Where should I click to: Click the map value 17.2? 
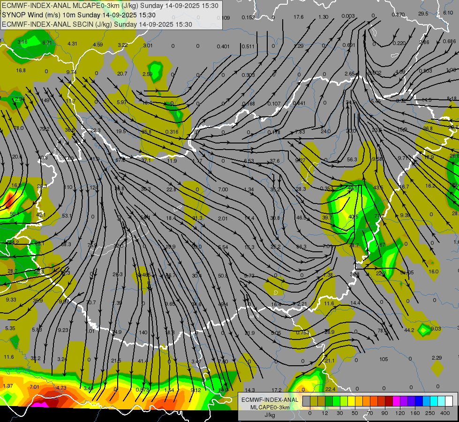click(x=277, y=390)
